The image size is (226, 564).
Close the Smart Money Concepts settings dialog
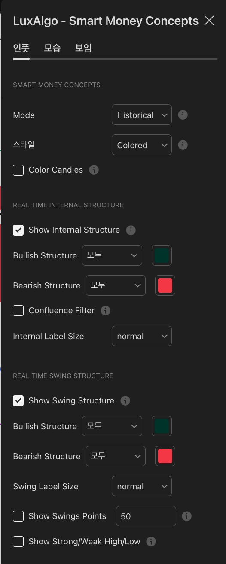point(209,21)
